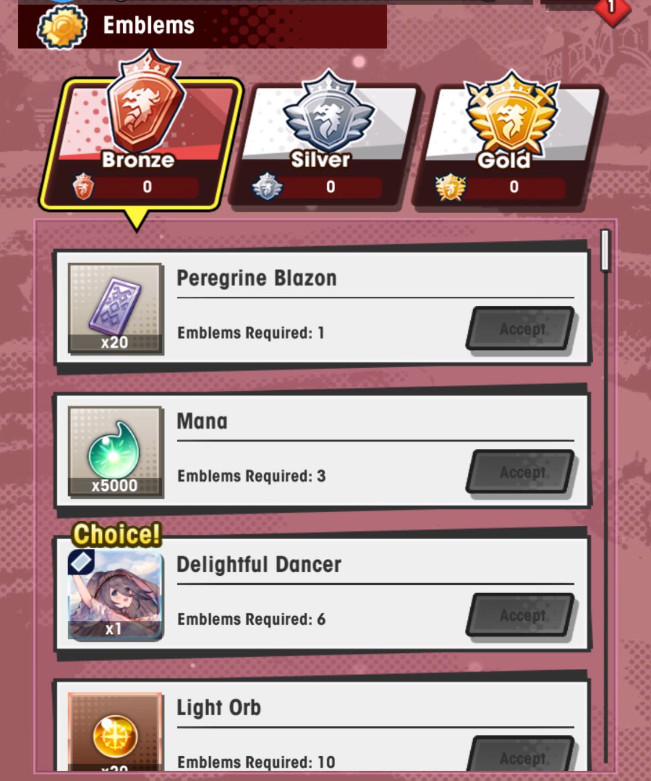Accept the Mana x5000 reward
Image resolution: width=651 pixels, height=781 pixels.
(521, 472)
